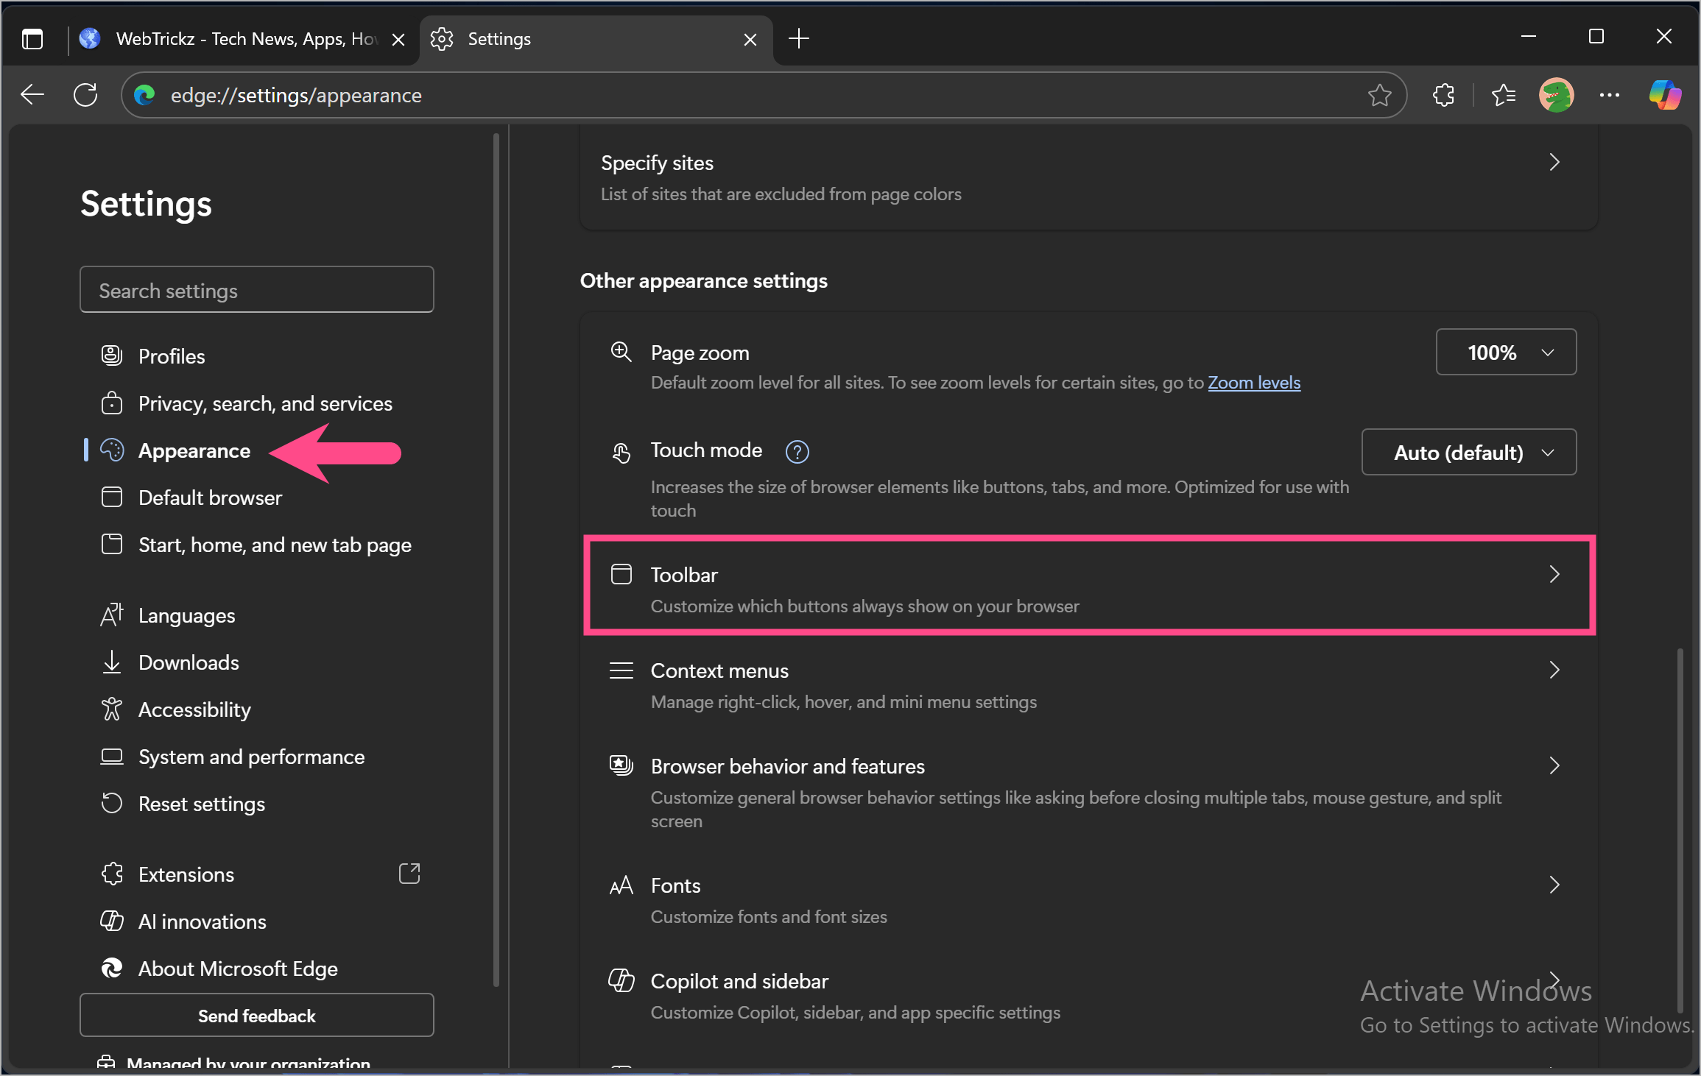Click the Favorites star-list icon beside Browser essentials
1701x1076 pixels.
pos(1504,94)
